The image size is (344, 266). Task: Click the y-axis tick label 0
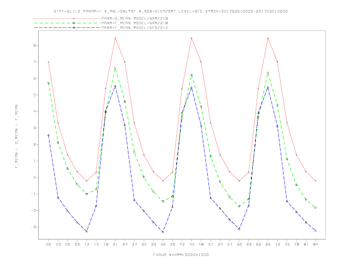click(34, 178)
